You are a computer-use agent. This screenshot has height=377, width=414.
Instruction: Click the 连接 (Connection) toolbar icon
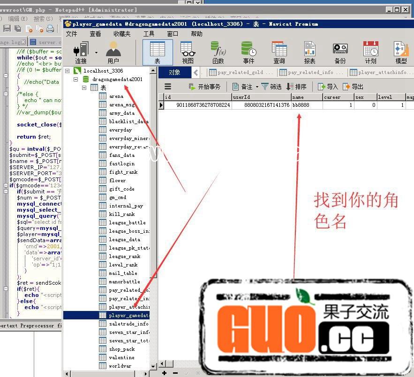81,52
